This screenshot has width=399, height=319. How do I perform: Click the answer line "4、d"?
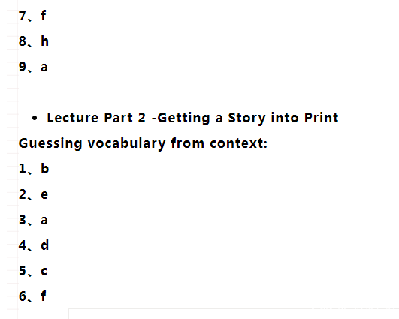click(x=34, y=245)
